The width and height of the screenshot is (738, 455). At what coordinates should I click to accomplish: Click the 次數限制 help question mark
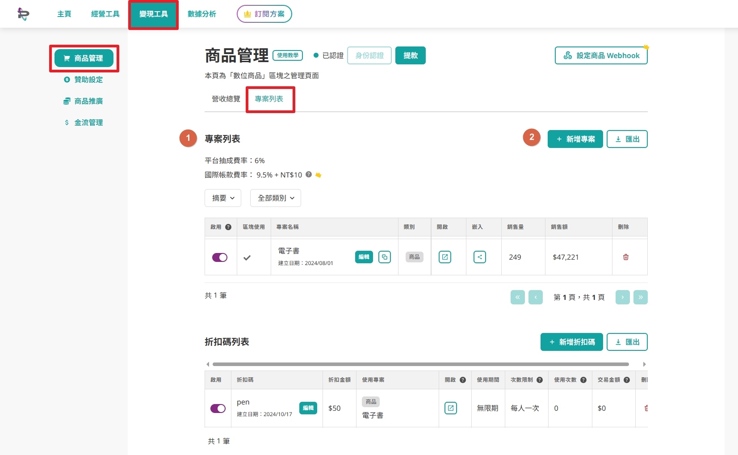540,380
